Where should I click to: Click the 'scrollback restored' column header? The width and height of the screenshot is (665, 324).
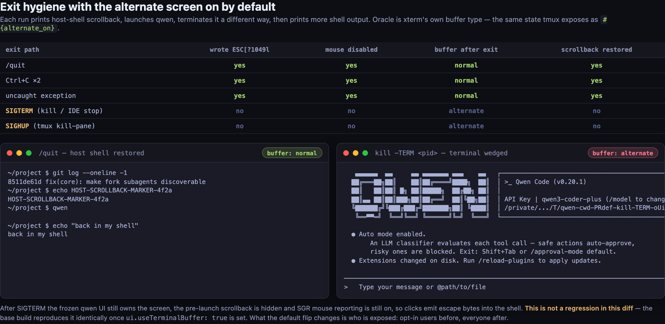tap(597, 50)
